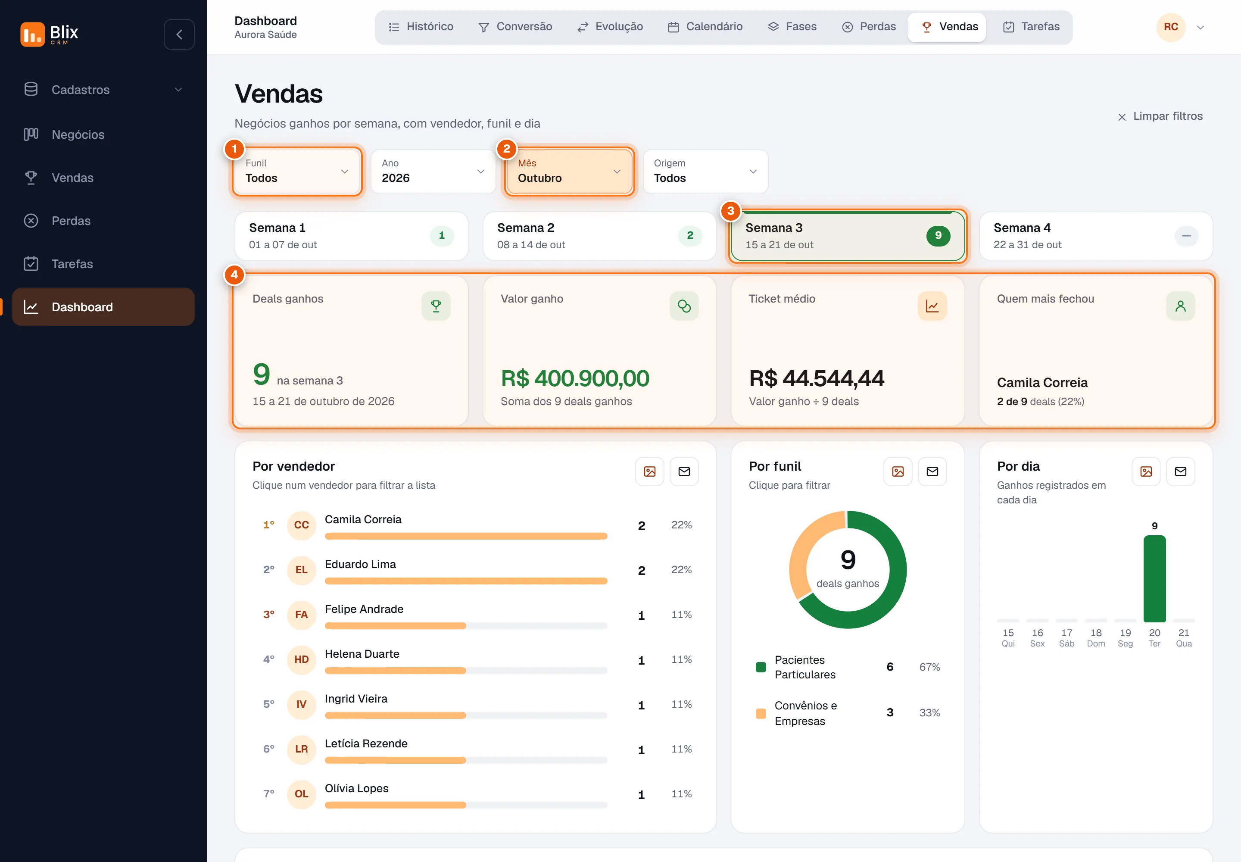
Task: Filter by Convênios e Empresas funnel legend
Action: tap(848, 713)
